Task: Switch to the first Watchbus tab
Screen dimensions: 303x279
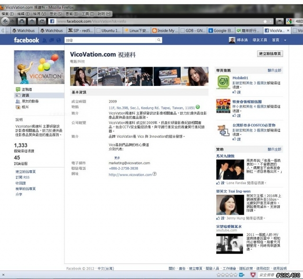Action: [24, 30]
